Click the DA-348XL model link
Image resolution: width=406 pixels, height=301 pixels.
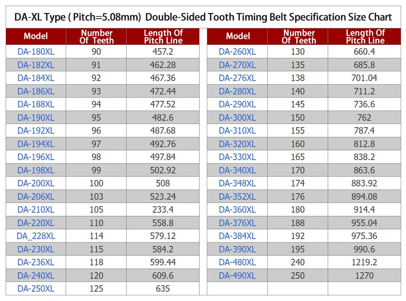tap(237, 184)
